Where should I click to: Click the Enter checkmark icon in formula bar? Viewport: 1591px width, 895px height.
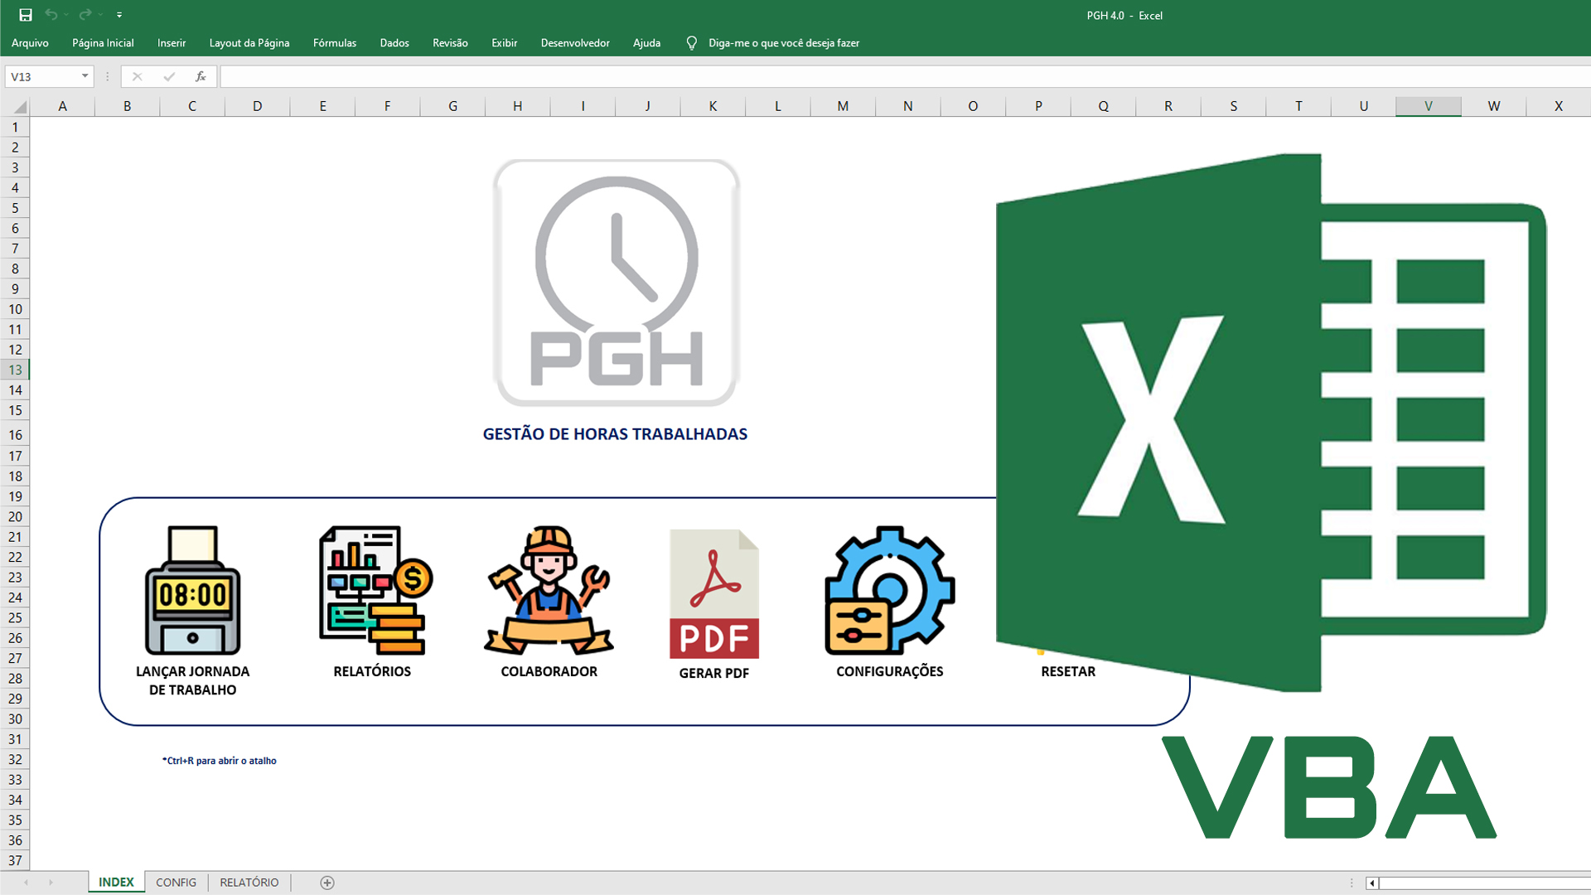click(169, 77)
